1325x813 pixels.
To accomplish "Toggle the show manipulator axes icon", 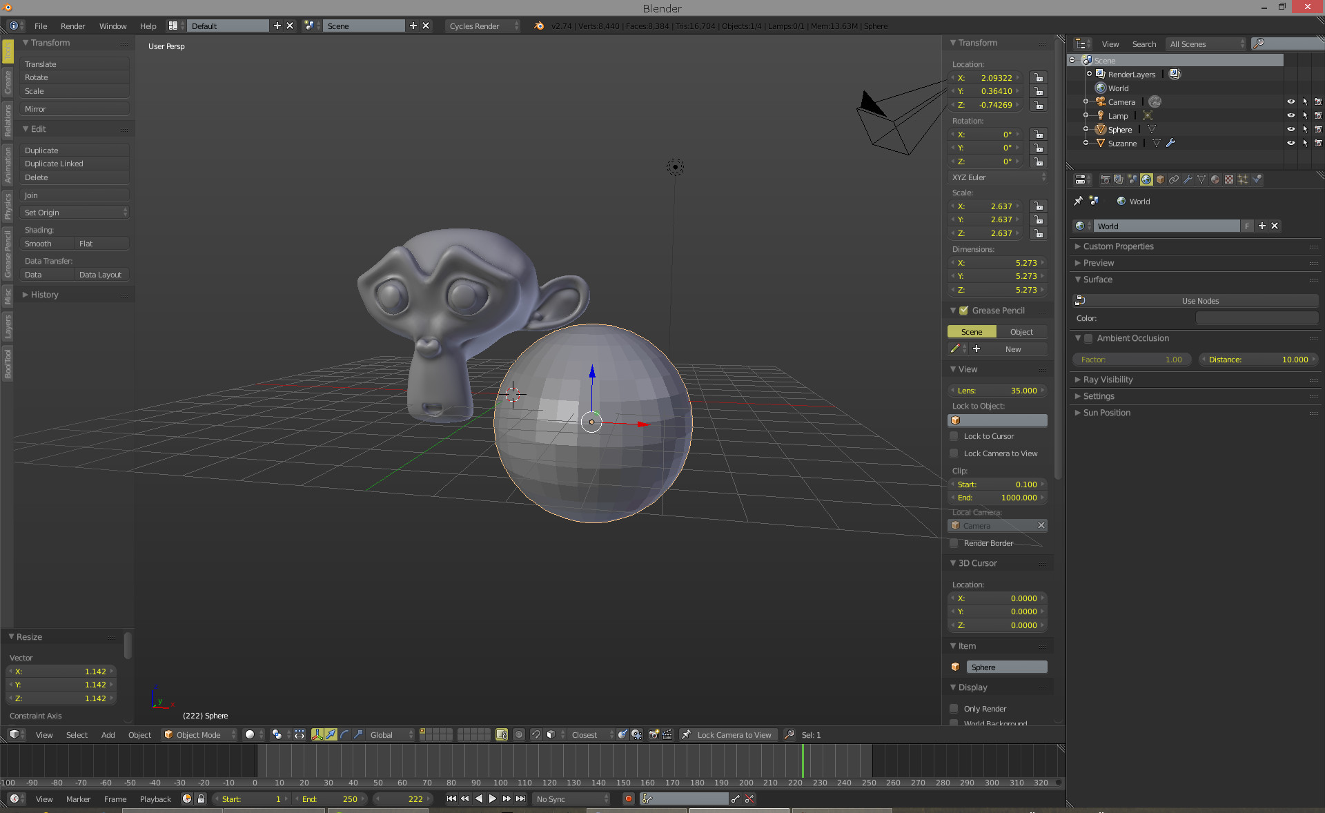I will point(317,734).
